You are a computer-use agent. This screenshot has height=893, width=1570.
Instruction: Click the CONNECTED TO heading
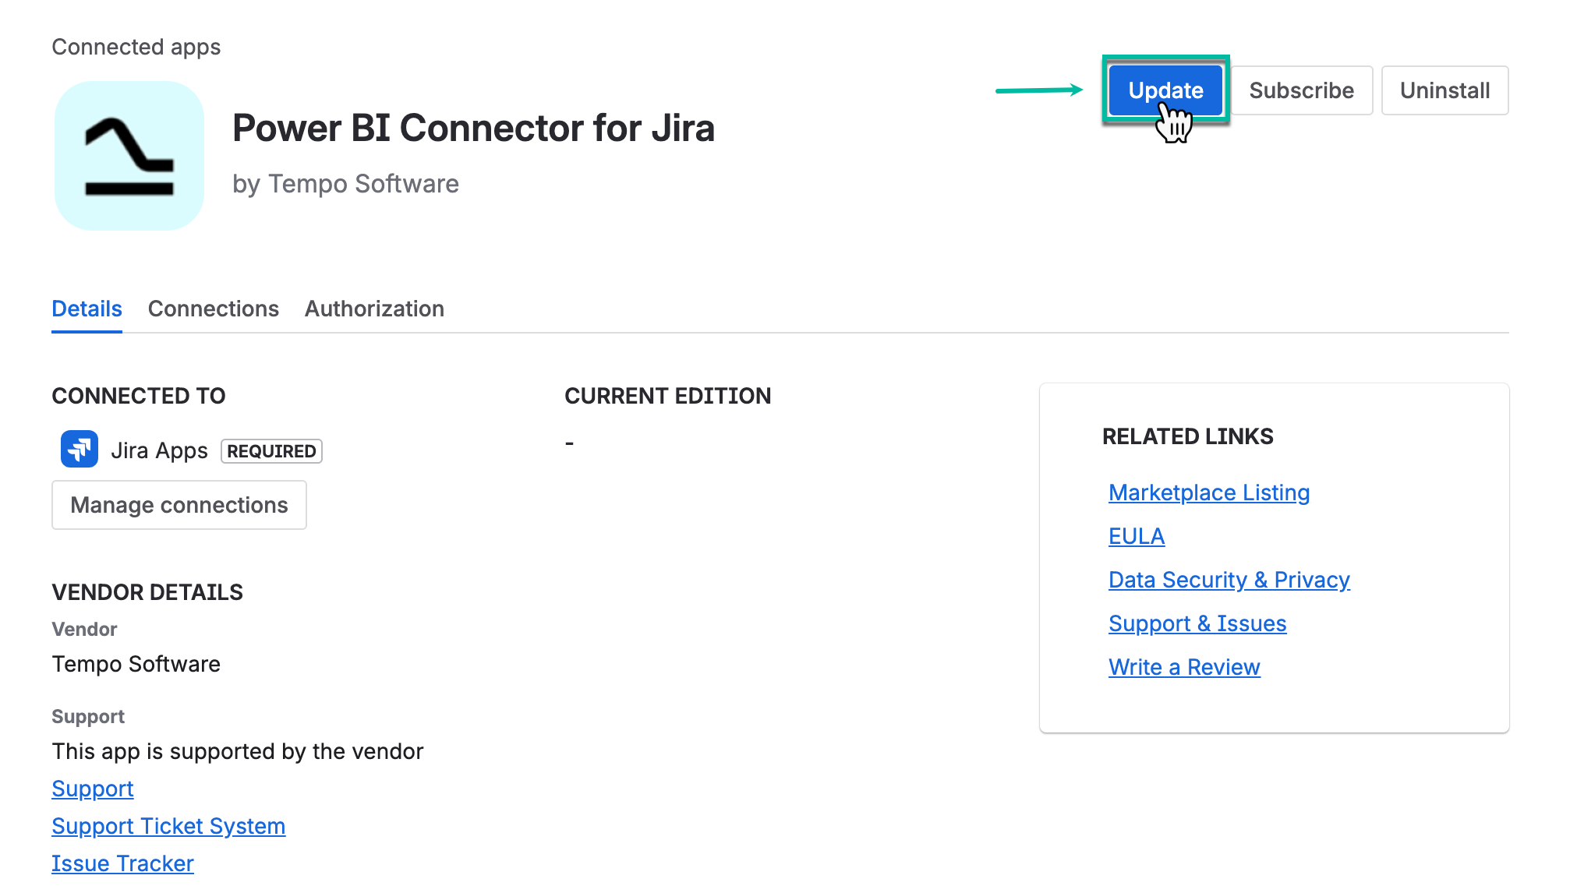[x=139, y=396]
